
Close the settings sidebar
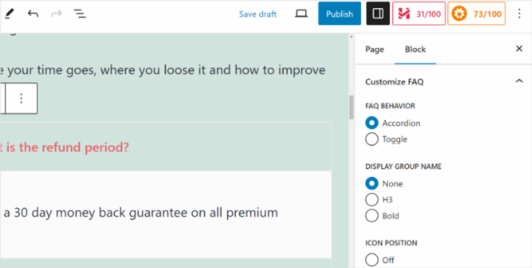[x=519, y=49]
